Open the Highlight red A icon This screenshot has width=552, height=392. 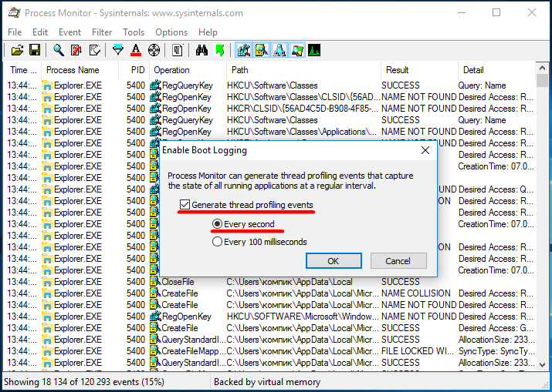[x=136, y=50]
